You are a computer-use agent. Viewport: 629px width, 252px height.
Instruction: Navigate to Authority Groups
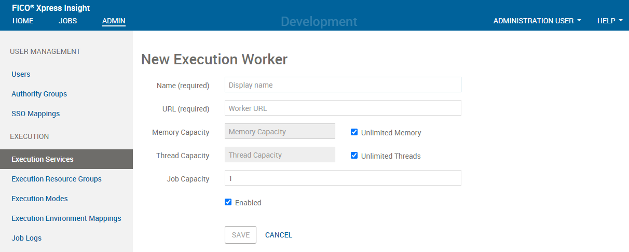[x=39, y=94]
